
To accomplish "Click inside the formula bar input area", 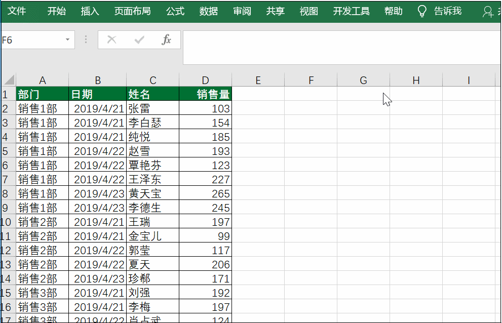I will click(x=304, y=39).
